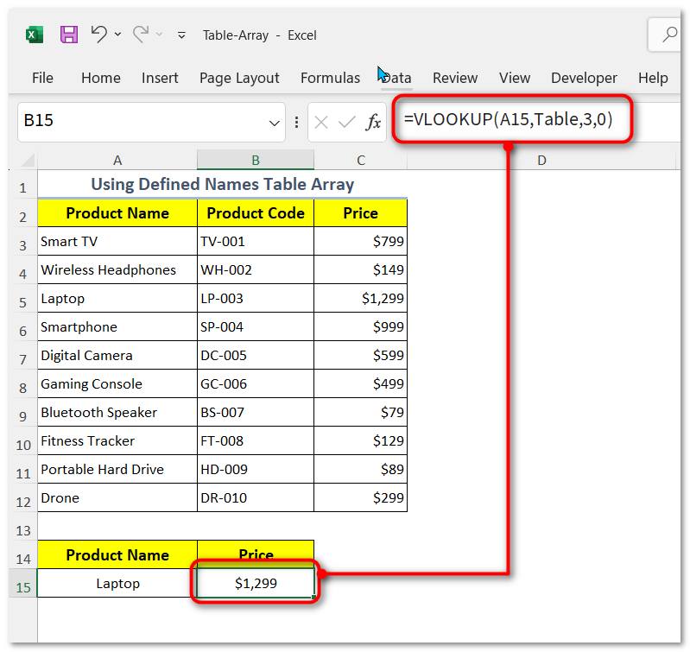Select cell 'WH-002'
Viewport: 690px width, 652px height.
(256, 269)
